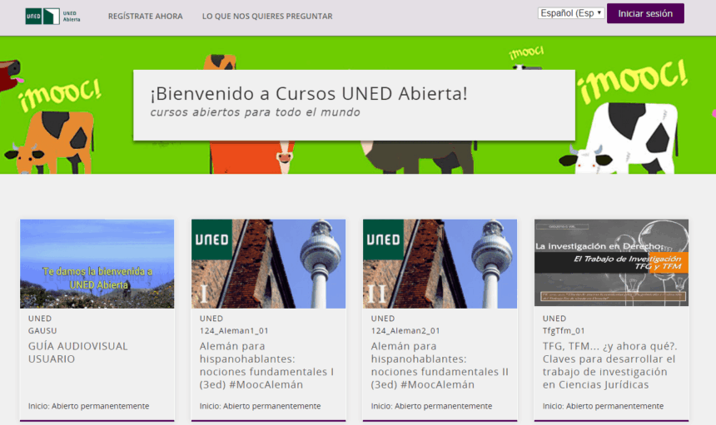This screenshot has width=716, height=425.
Task: Click the UNED Abierta logo
Action: click(x=53, y=16)
